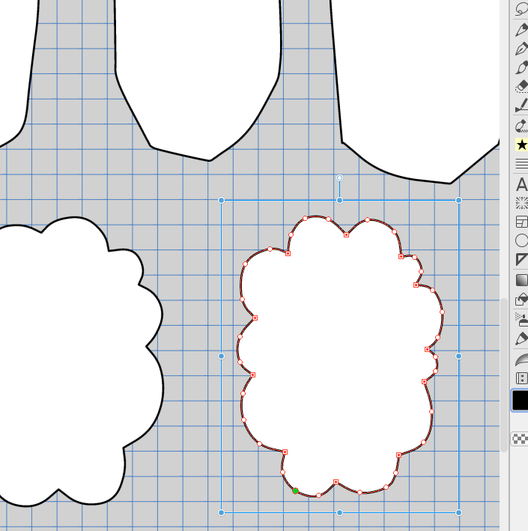The width and height of the screenshot is (528, 531).
Task: Click the transparent checkerboard swatch
Action: [x=520, y=439]
